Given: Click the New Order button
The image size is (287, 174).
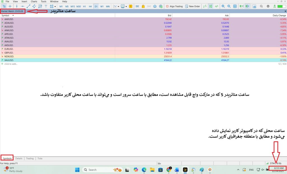Looking at the screenshot, I should pyautogui.click(x=192, y=6).
